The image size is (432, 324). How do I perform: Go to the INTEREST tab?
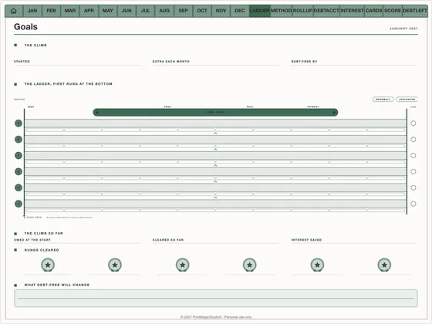(x=352, y=11)
